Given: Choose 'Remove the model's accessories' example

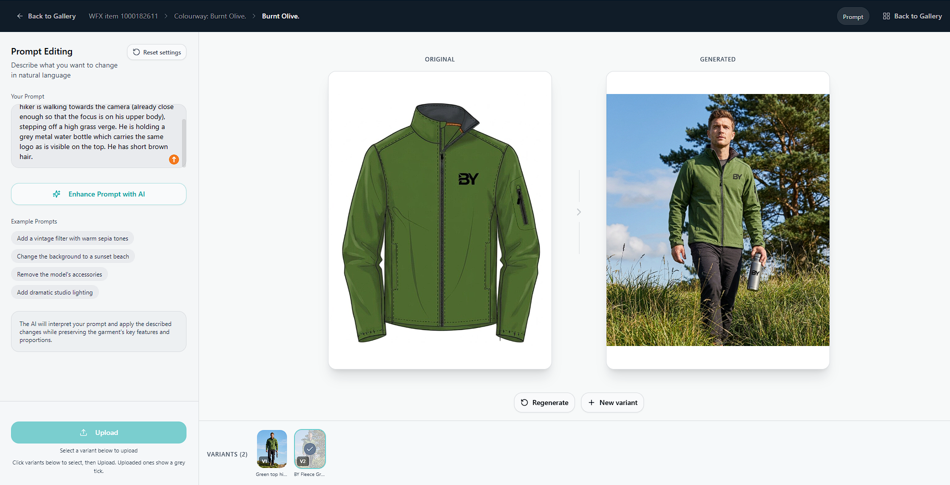Looking at the screenshot, I should point(59,274).
